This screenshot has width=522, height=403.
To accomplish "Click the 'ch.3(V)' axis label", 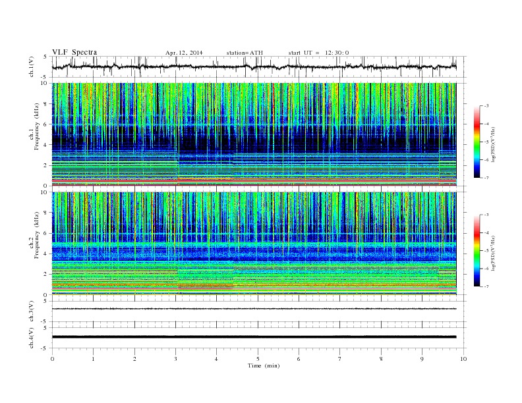I will 32,311.
